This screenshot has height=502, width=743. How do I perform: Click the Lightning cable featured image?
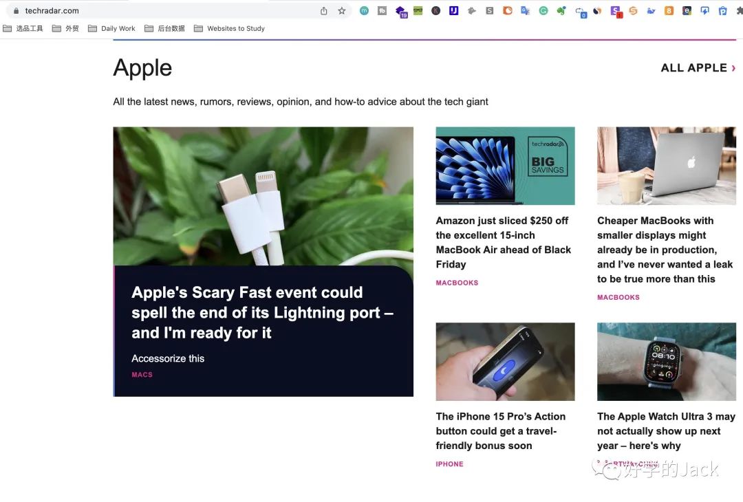pos(263,196)
